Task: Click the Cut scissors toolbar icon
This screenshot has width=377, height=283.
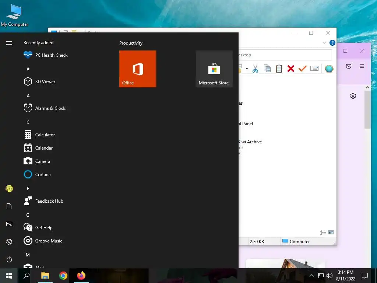Action: tap(256, 69)
